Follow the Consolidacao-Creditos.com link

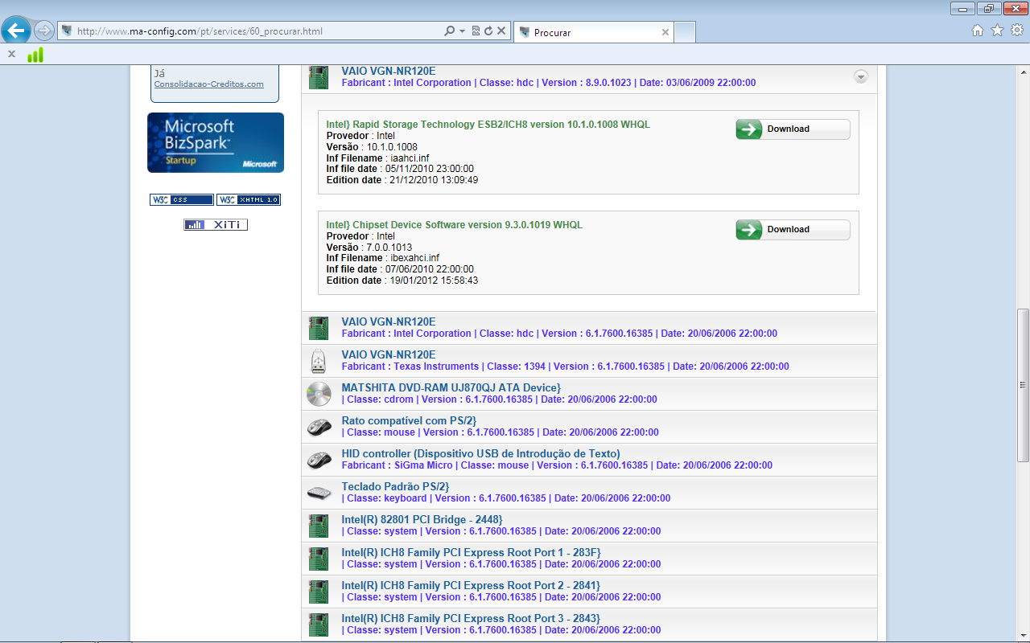coord(208,84)
